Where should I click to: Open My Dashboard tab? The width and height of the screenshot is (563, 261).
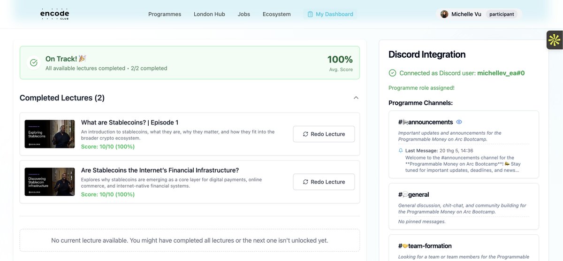click(330, 14)
